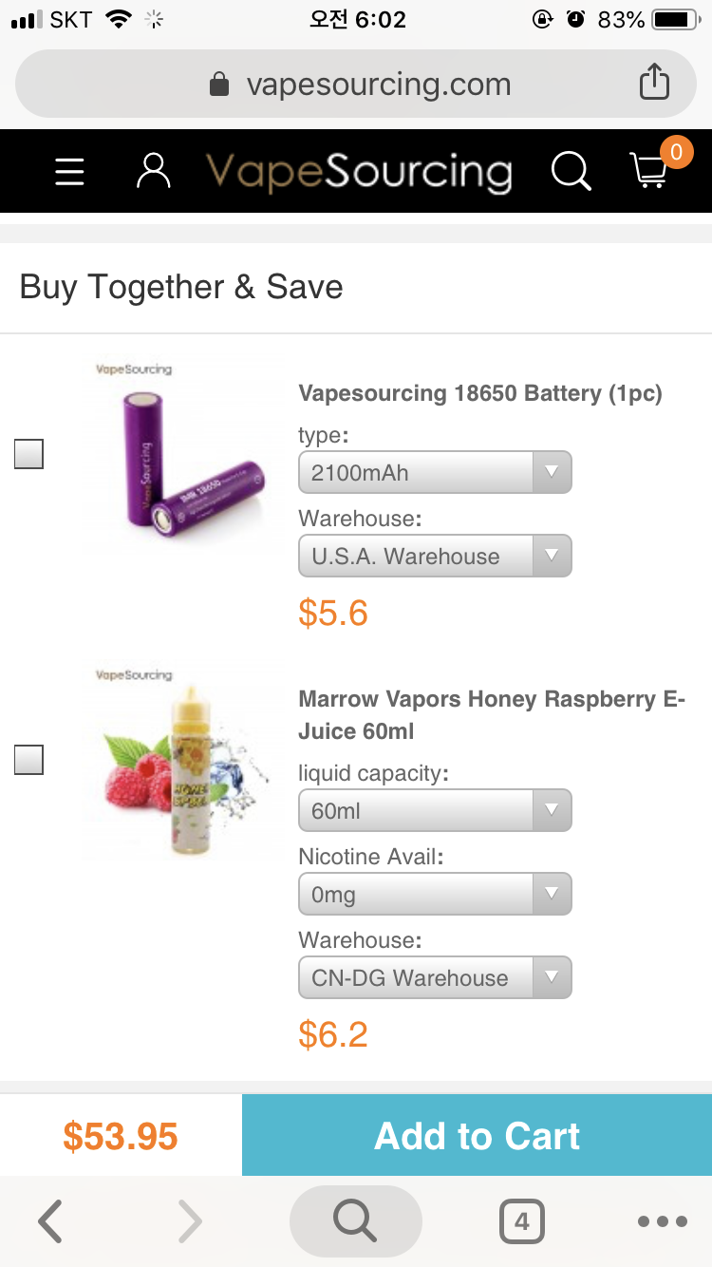Open the user account icon

(153, 172)
